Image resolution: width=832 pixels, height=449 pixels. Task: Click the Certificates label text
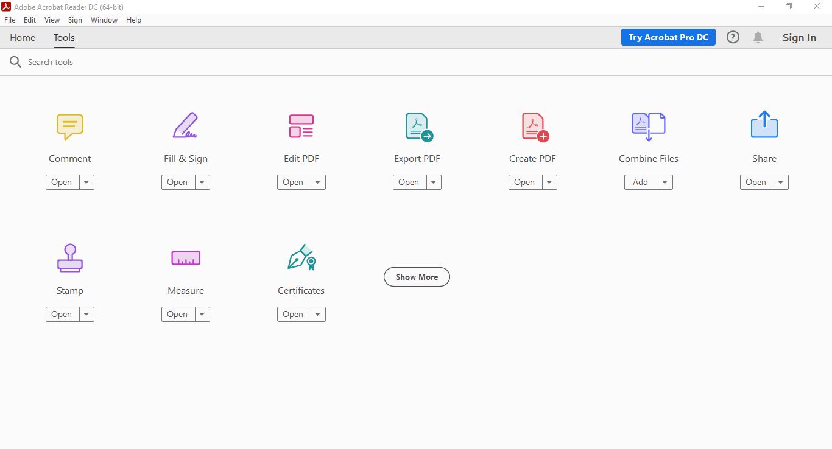(301, 291)
